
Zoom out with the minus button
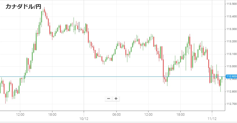tap(108, 99)
